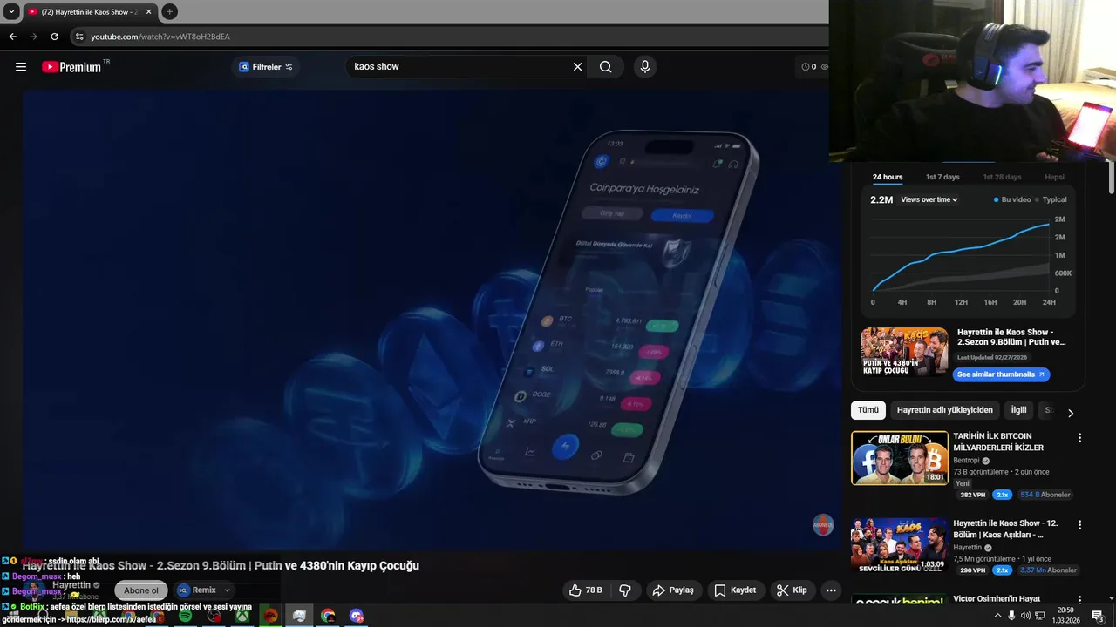The image size is (1116, 627).
Task: Share the video via Paylaş
Action: point(673,590)
